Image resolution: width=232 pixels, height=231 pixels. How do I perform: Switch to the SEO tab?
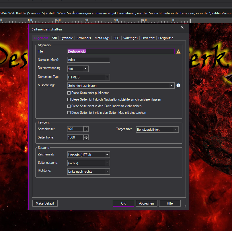(x=116, y=38)
